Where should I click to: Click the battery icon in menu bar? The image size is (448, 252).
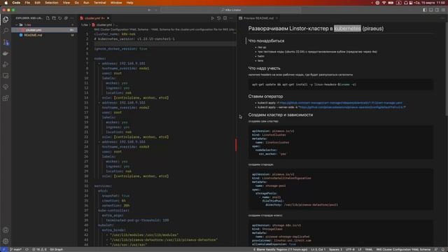(391, 3)
